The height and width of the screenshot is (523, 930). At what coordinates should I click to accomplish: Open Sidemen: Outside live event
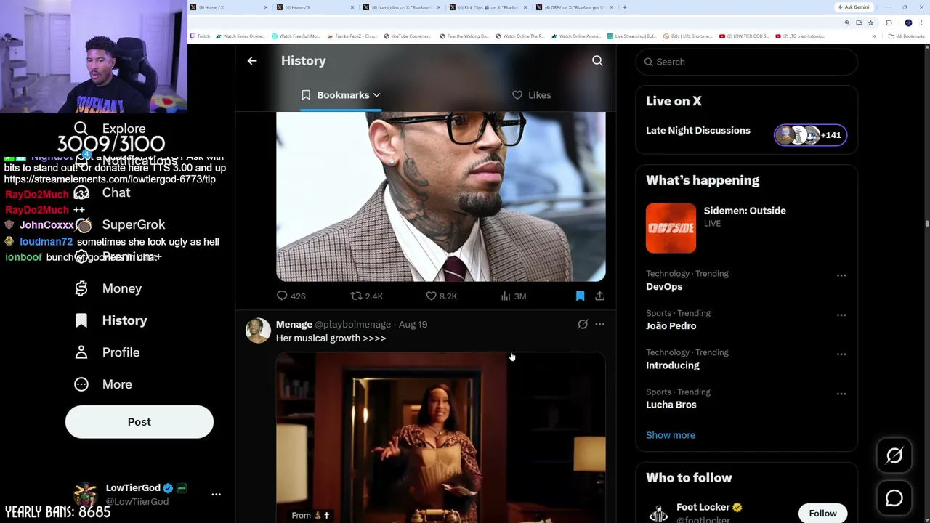745,211
